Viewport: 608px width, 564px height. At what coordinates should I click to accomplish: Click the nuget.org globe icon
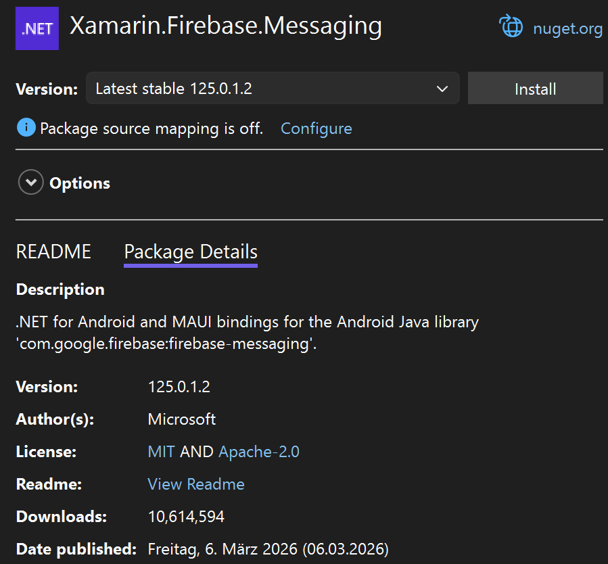click(x=511, y=26)
